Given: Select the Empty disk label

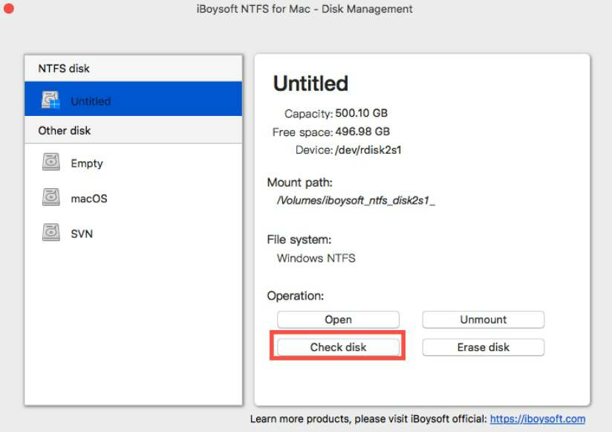Looking at the screenshot, I should (87, 164).
